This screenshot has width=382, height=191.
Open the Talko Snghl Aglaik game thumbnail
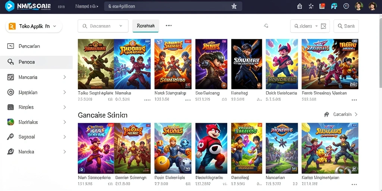click(96, 64)
